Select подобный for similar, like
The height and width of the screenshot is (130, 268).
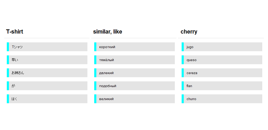tap(135, 86)
